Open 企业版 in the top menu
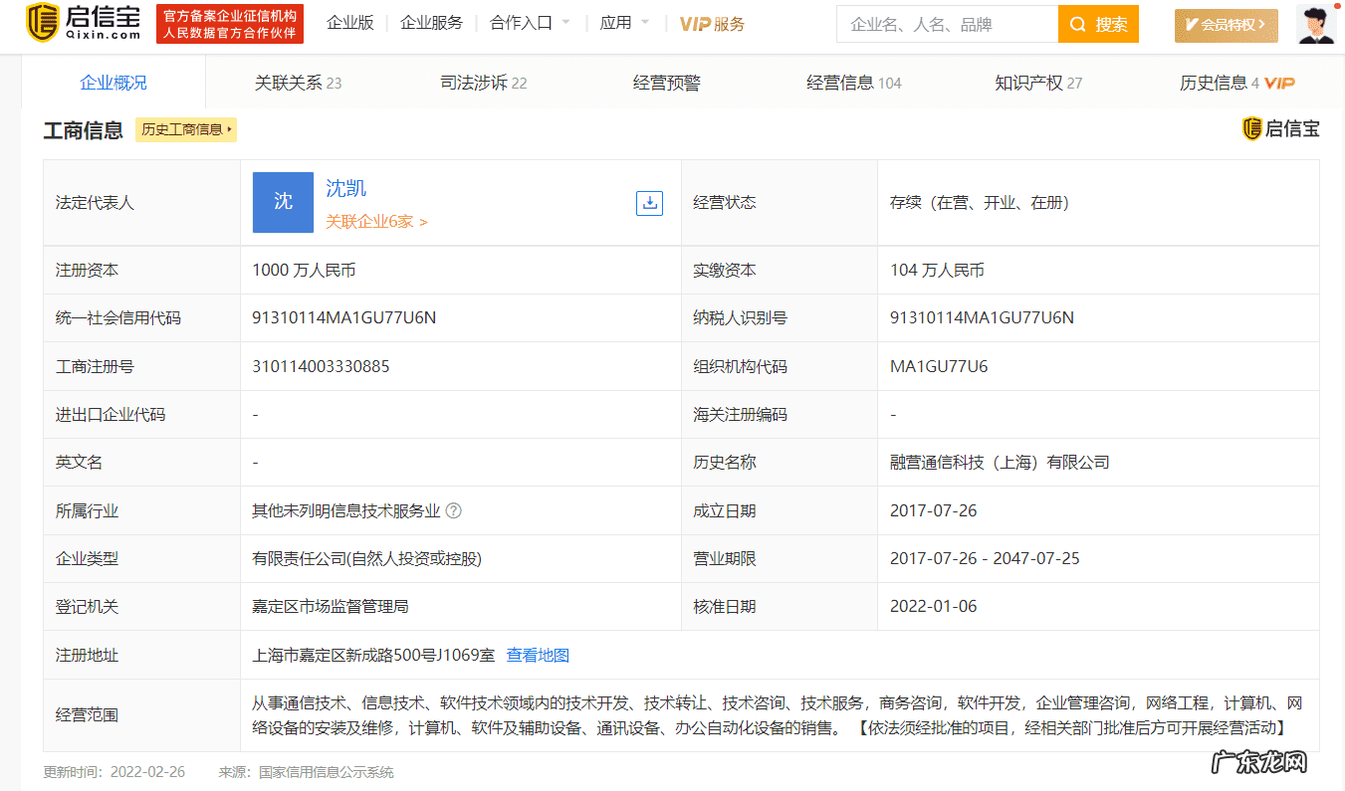The height and width of the screenshot is (791, 1345). pos(350,22)
